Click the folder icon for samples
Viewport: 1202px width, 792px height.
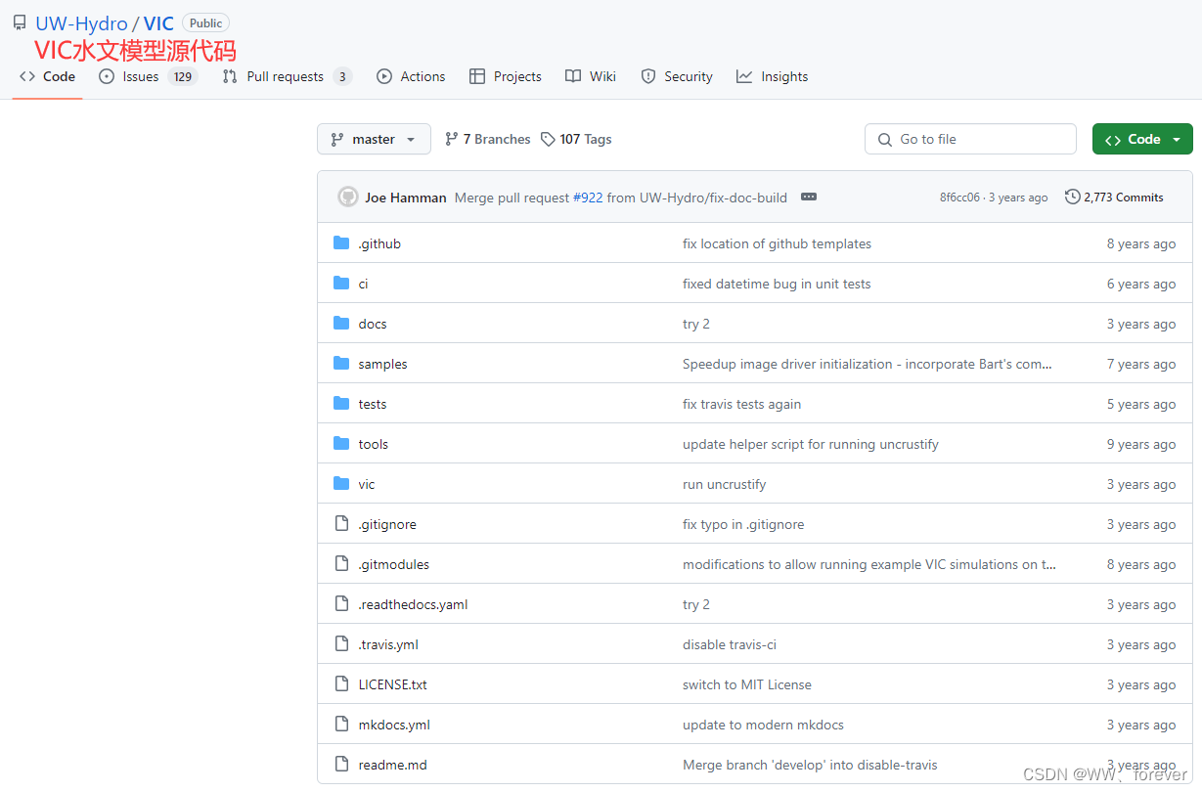[341, 364]
